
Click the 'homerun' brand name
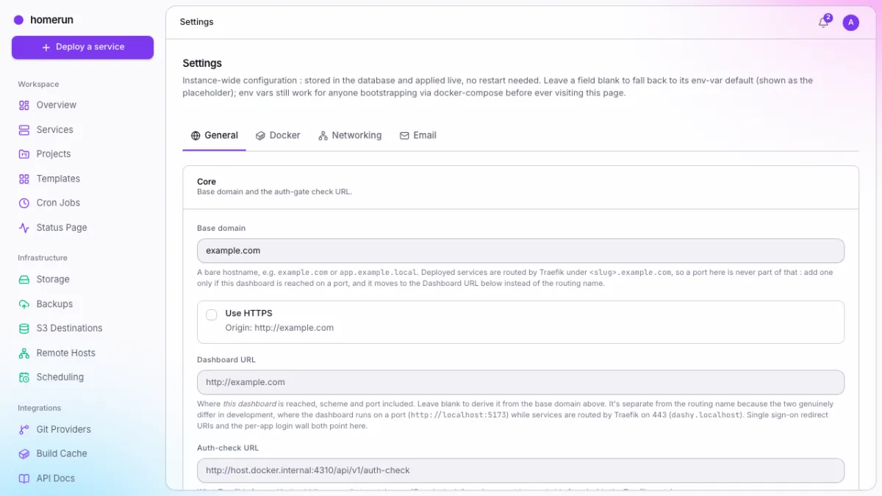pyautogui.click(x=51, y=21)
